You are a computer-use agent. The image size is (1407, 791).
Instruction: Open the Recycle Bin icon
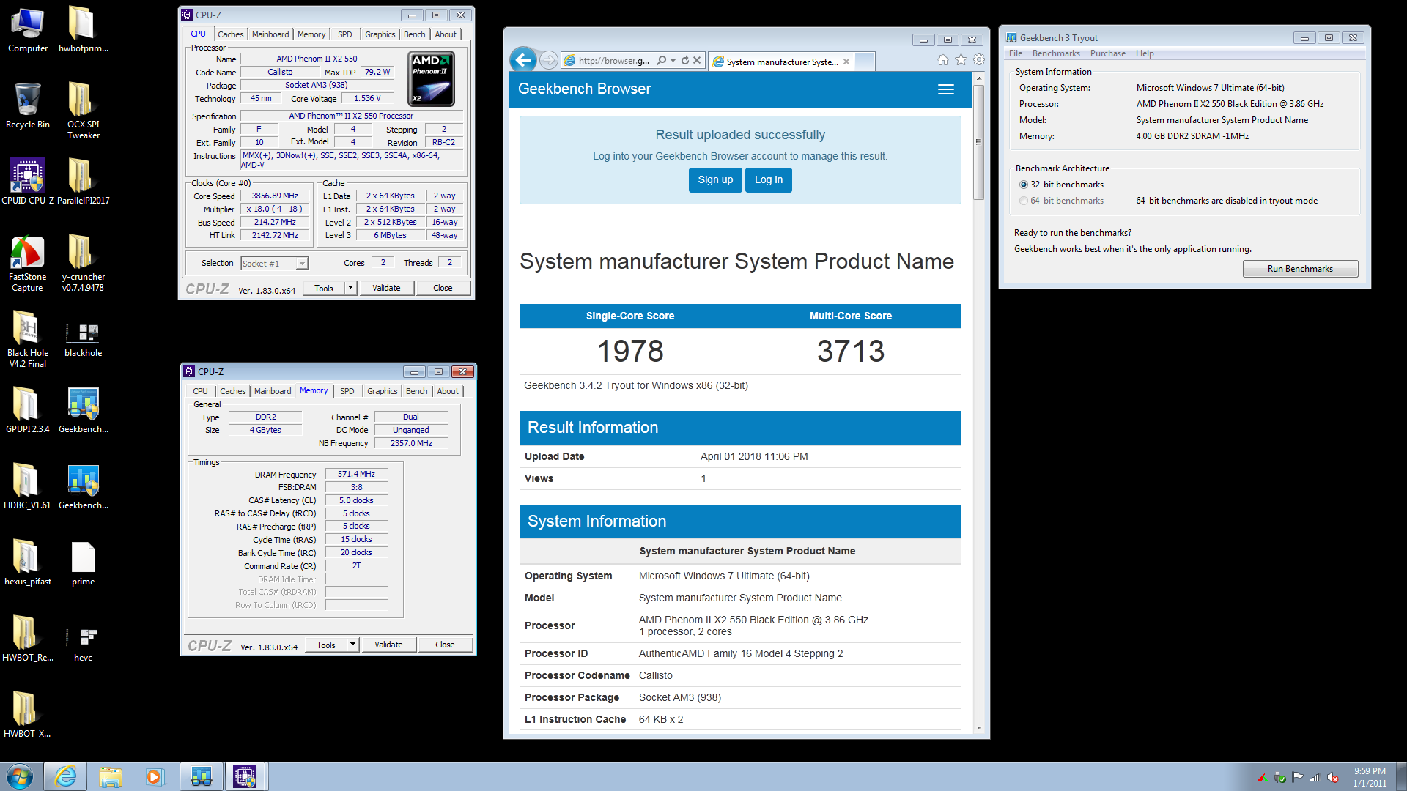[x=27, y=105]
